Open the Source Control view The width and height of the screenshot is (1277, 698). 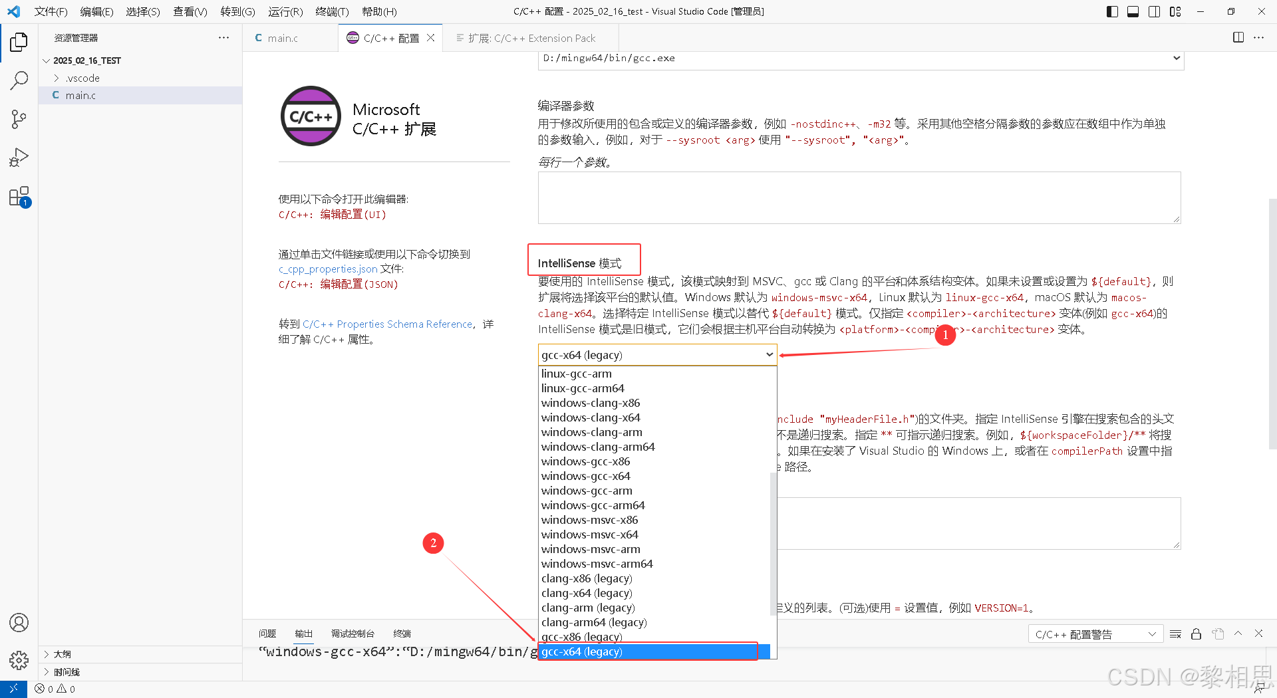[x=19, y=120]
